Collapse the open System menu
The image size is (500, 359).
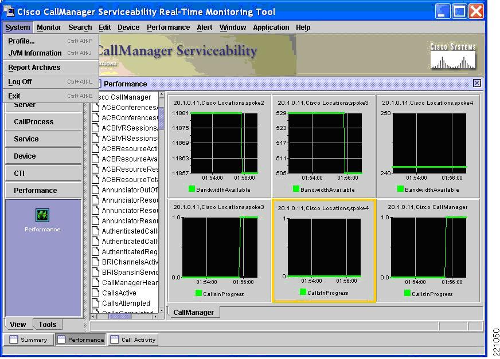18,27
